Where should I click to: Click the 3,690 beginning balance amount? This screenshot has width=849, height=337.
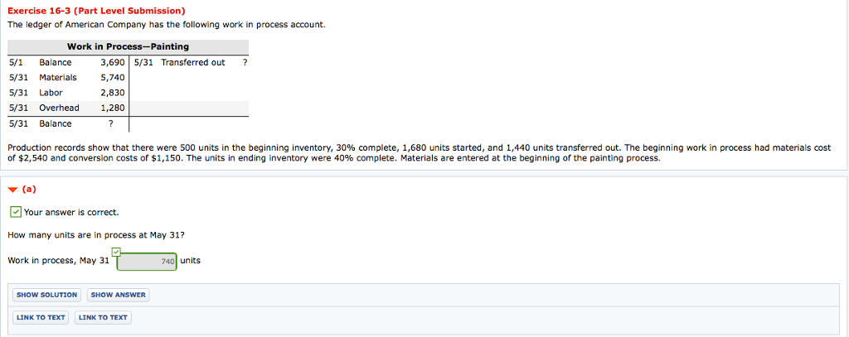[x=112, y=62]
